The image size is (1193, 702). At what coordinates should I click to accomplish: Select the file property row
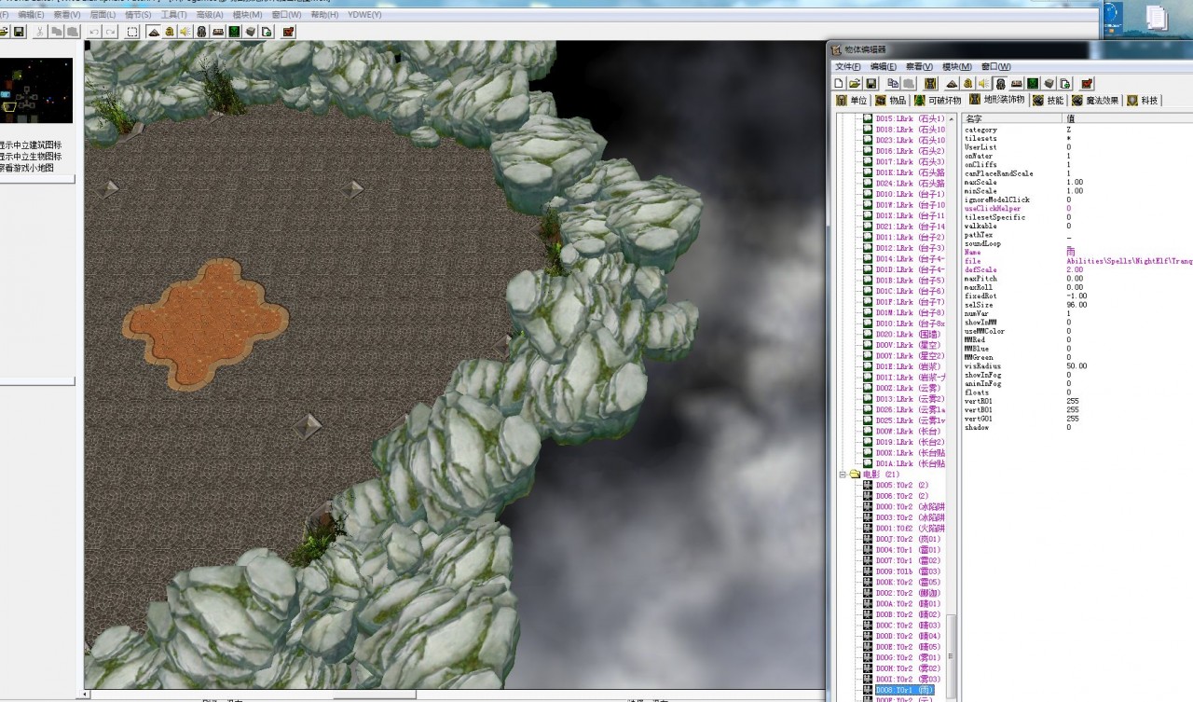coord(1077,261)
